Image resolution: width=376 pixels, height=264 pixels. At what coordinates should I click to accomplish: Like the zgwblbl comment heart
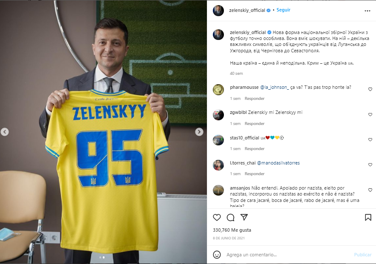[x=370, y=114]
